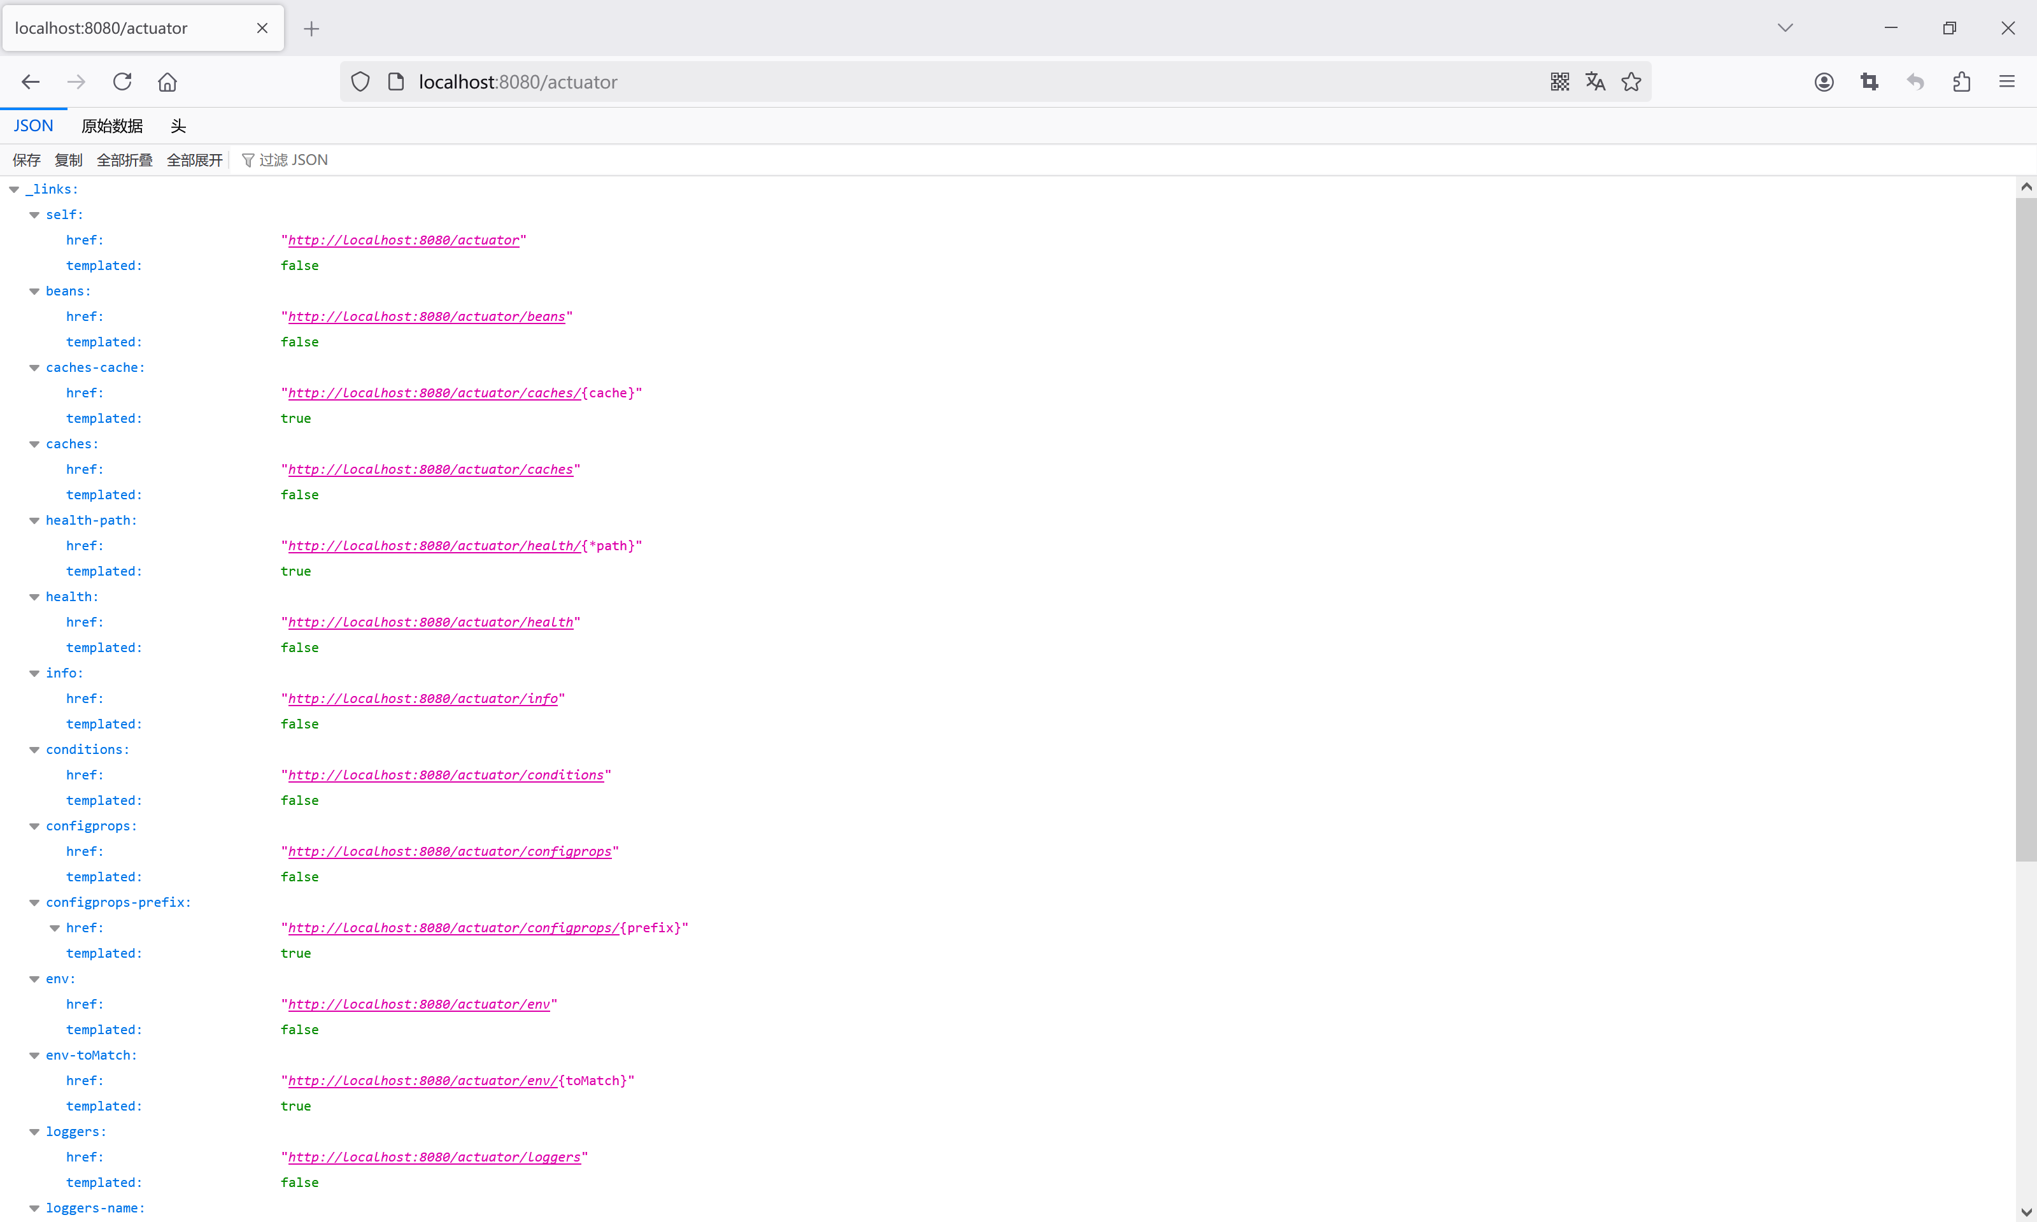The height and width of the screenshot is (1222, 2037).
Task: Go to homepage via the home icon
Action: click(x=167, y=82)
